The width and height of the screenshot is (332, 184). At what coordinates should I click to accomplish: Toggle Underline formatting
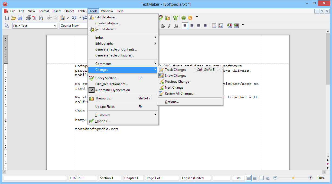(x=176, y=26)
